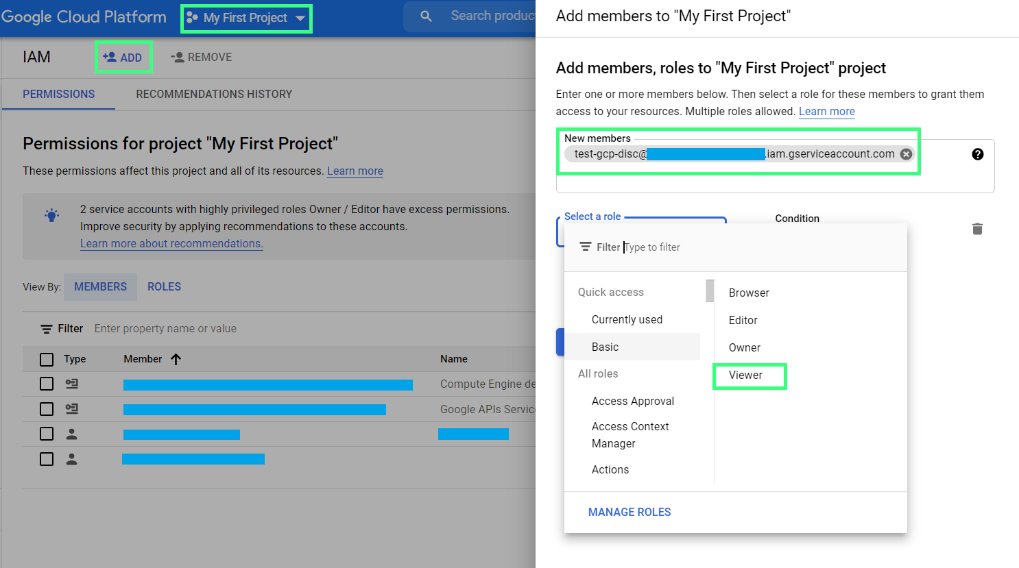Screen dimensions: 1019x568
Task: Click MANAGE ROLES button
Action: click(630, 512)
